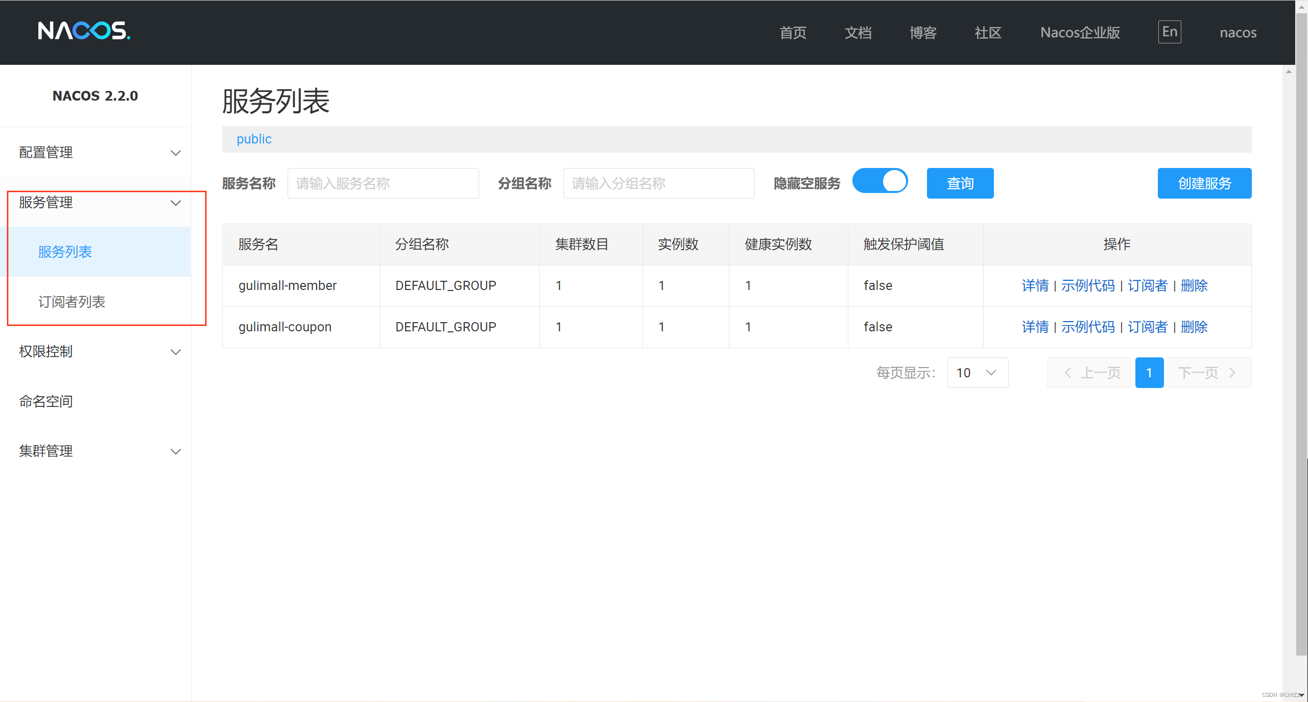
Task: Click the 查询 search button
Action: [x=960, y=183]
